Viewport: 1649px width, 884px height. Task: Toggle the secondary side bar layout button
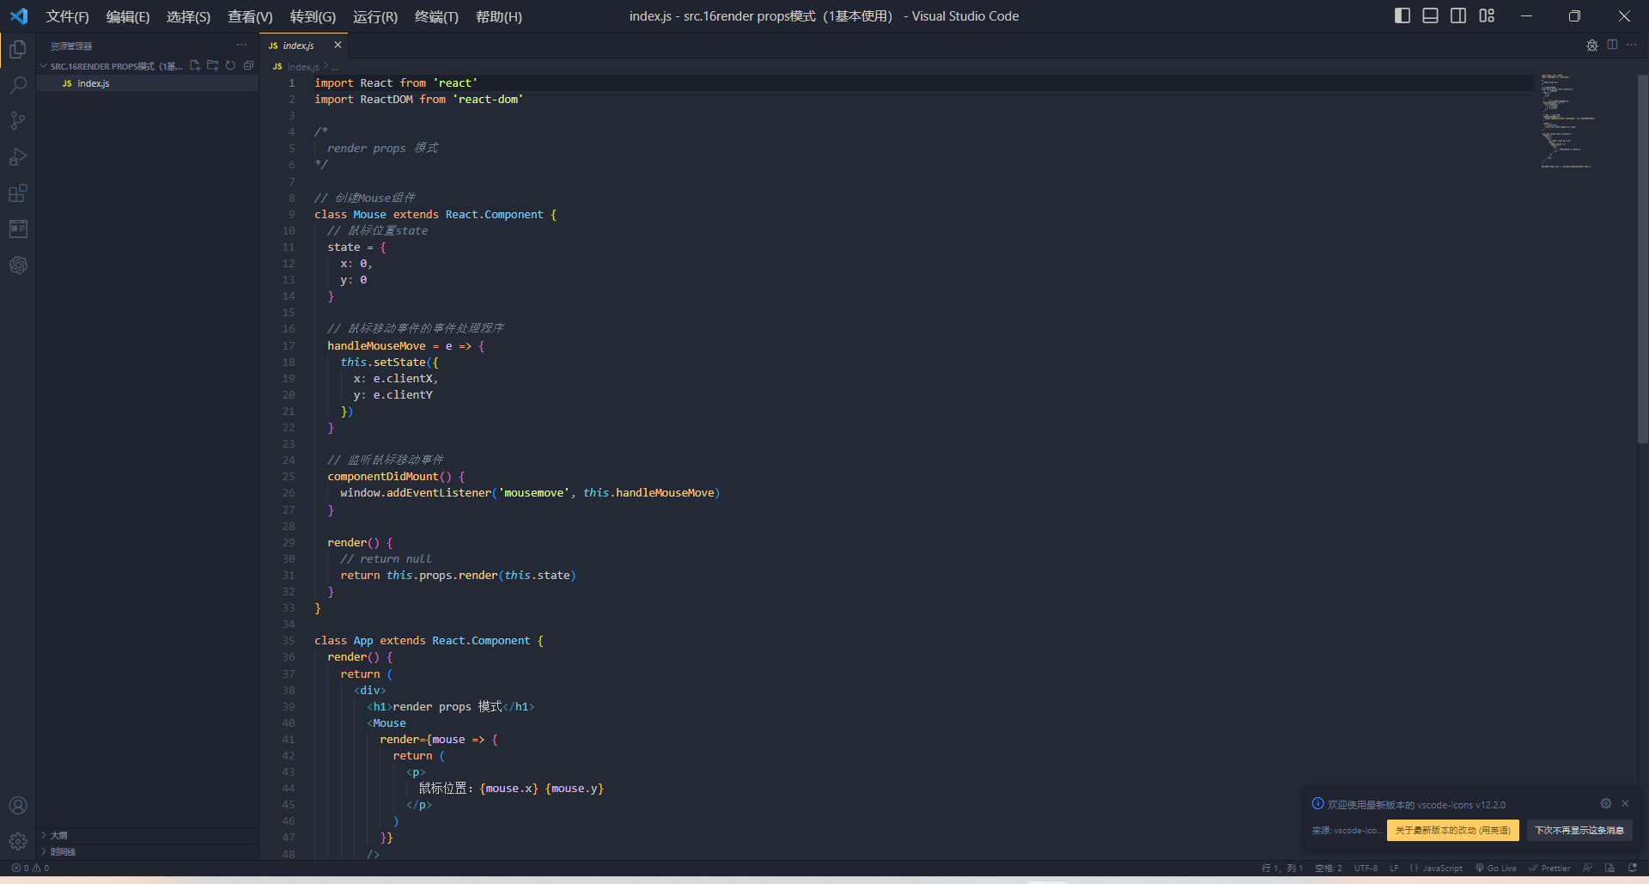pos(1458,15)
